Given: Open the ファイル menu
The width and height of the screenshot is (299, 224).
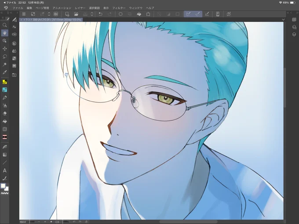Looking at the screenshot, I should point(18,8).
